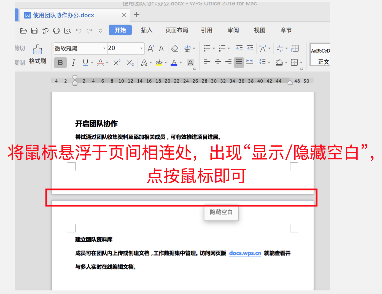The image size is (382, 294).
Task: Click the Decrease Font Size icon
Action: [162, 48]
